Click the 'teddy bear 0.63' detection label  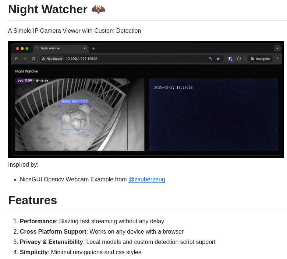click(75, 101)
